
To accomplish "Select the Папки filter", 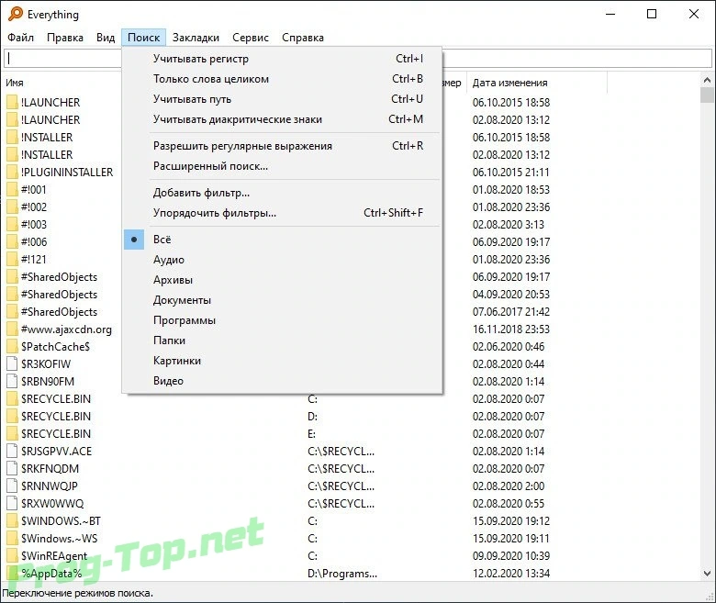I will click(282, 341).
